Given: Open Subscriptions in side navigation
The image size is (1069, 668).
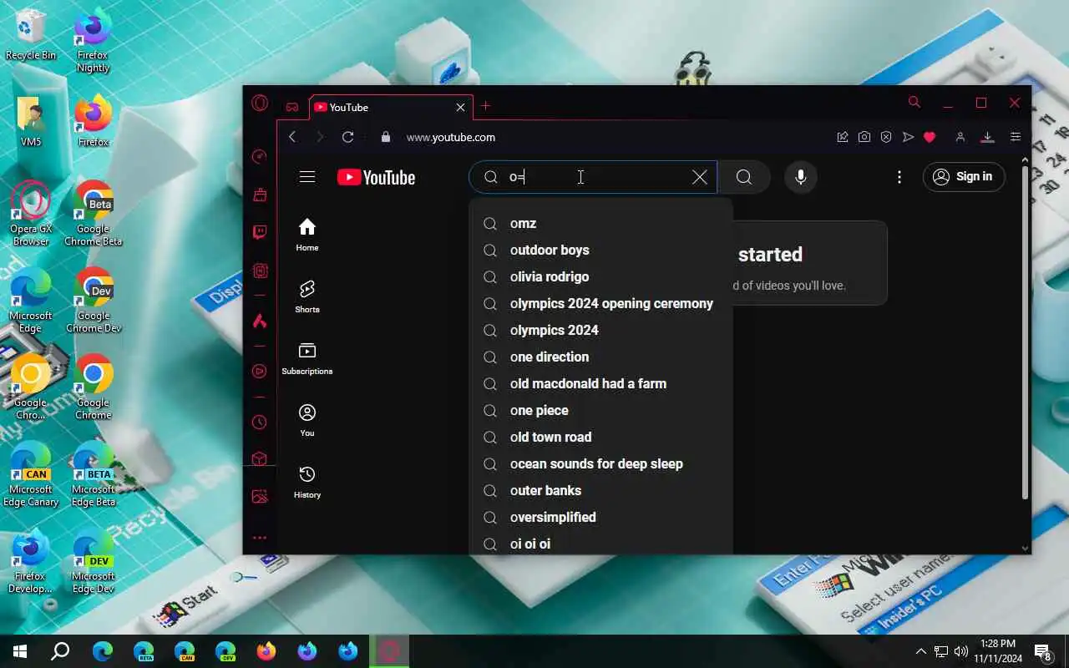Looking at the screenshot, I should coord(307,358).
